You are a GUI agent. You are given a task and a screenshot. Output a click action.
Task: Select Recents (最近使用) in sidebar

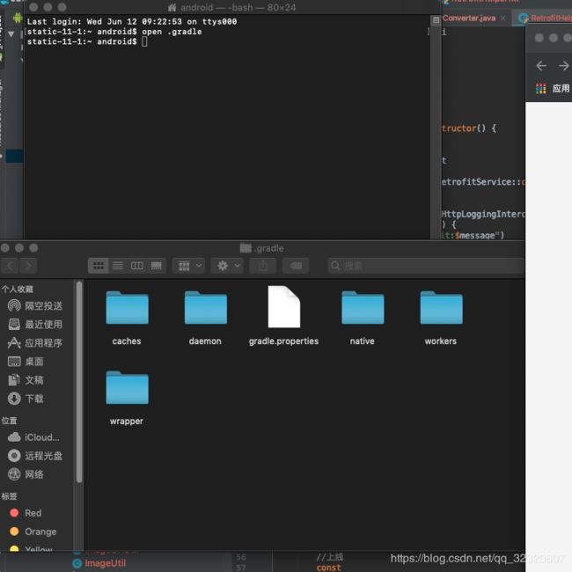(x=35, y=325)
